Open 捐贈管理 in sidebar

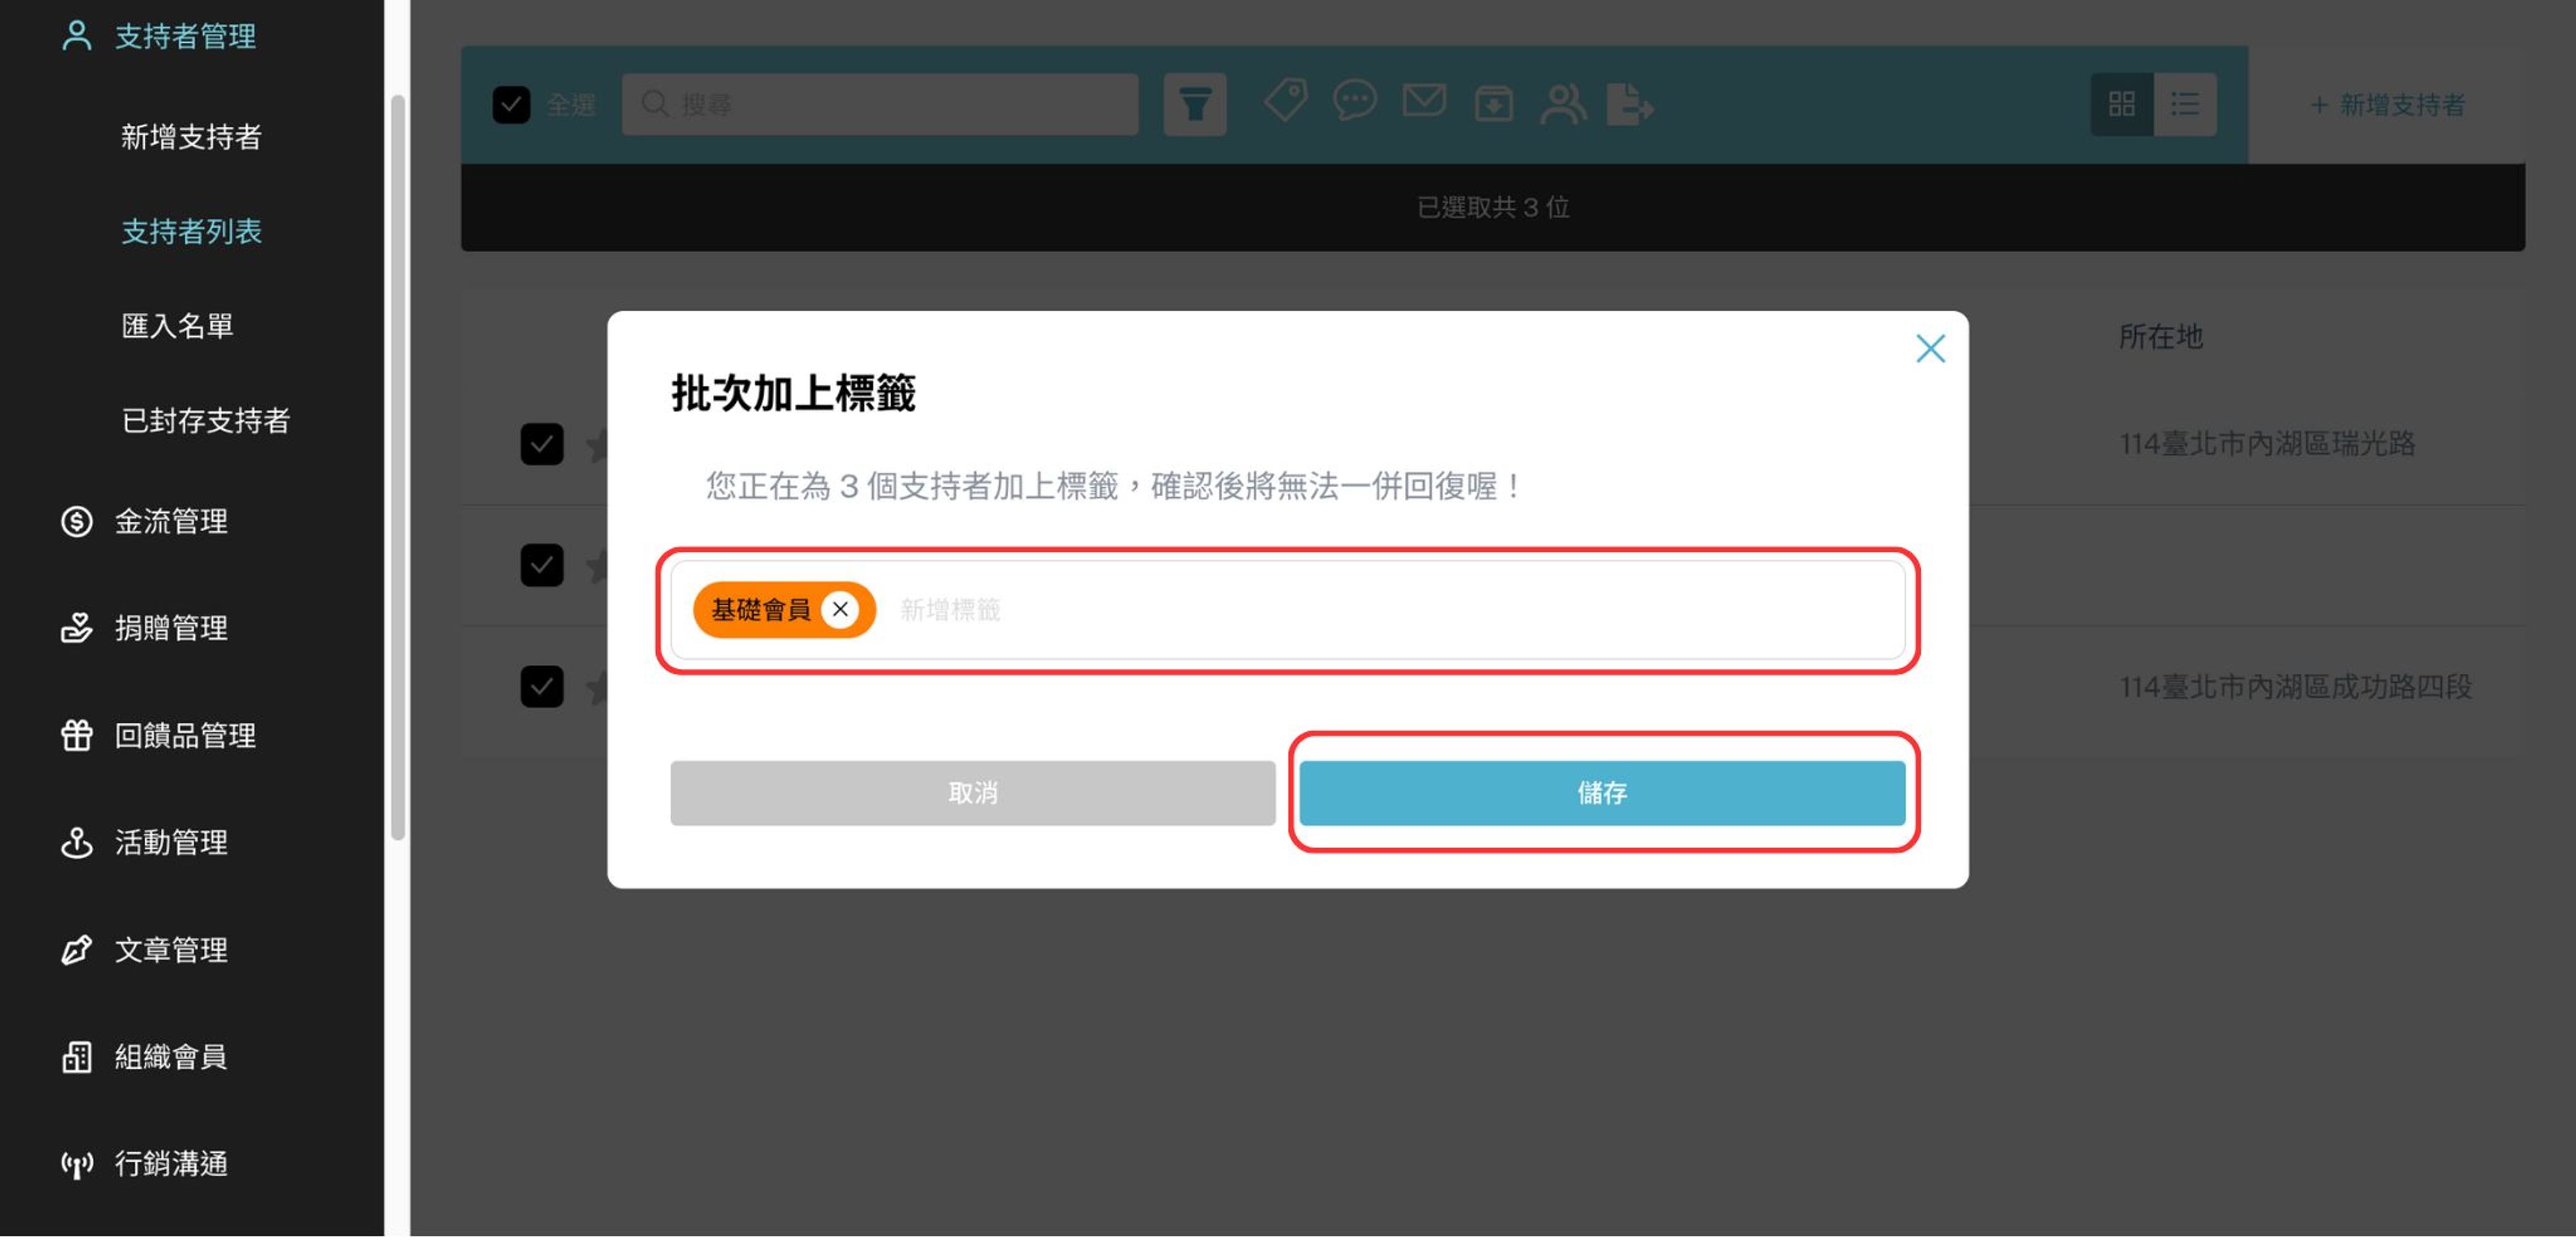pyautogui.click(x=171, y=629)
